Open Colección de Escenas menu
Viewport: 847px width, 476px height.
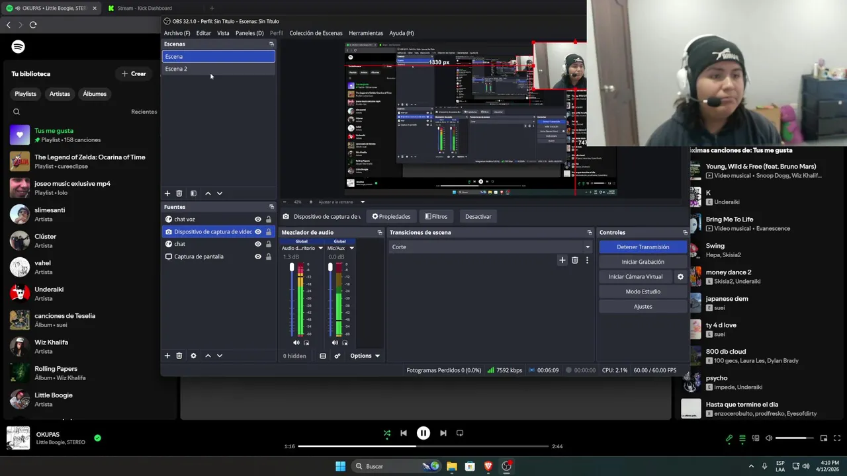click(x=316, y=33)
